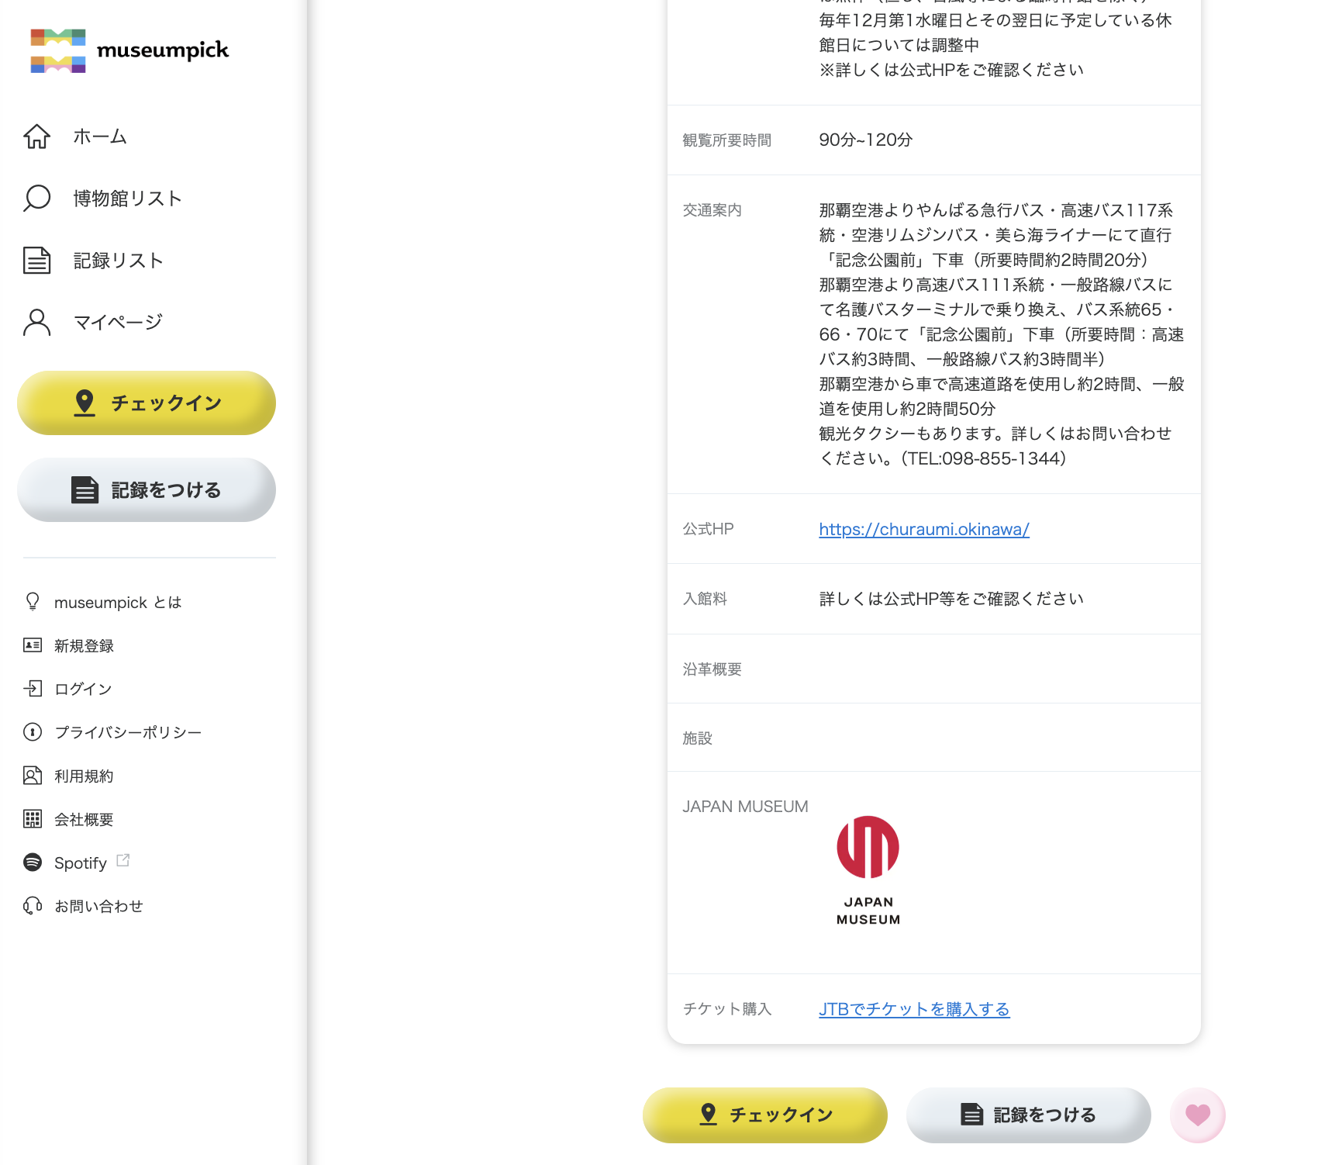Image resolution: width=1318 pixels, height=1165 pixels.
Task: Open the 新規登録 registration link
Action: pos(84,645)
